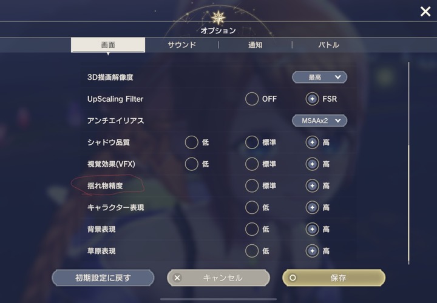Click the options list vertical scrollbar
Viewport: 437px width, 303px height.
click(408, 163)
